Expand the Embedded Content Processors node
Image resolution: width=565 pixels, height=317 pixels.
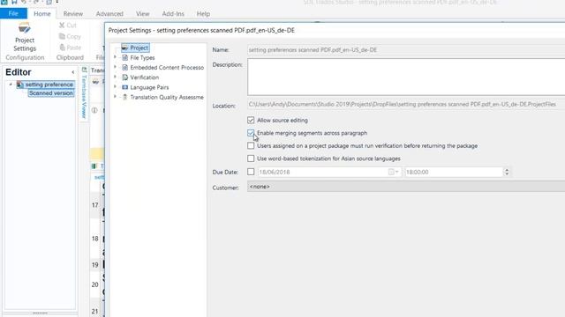(x=116, y=67)
